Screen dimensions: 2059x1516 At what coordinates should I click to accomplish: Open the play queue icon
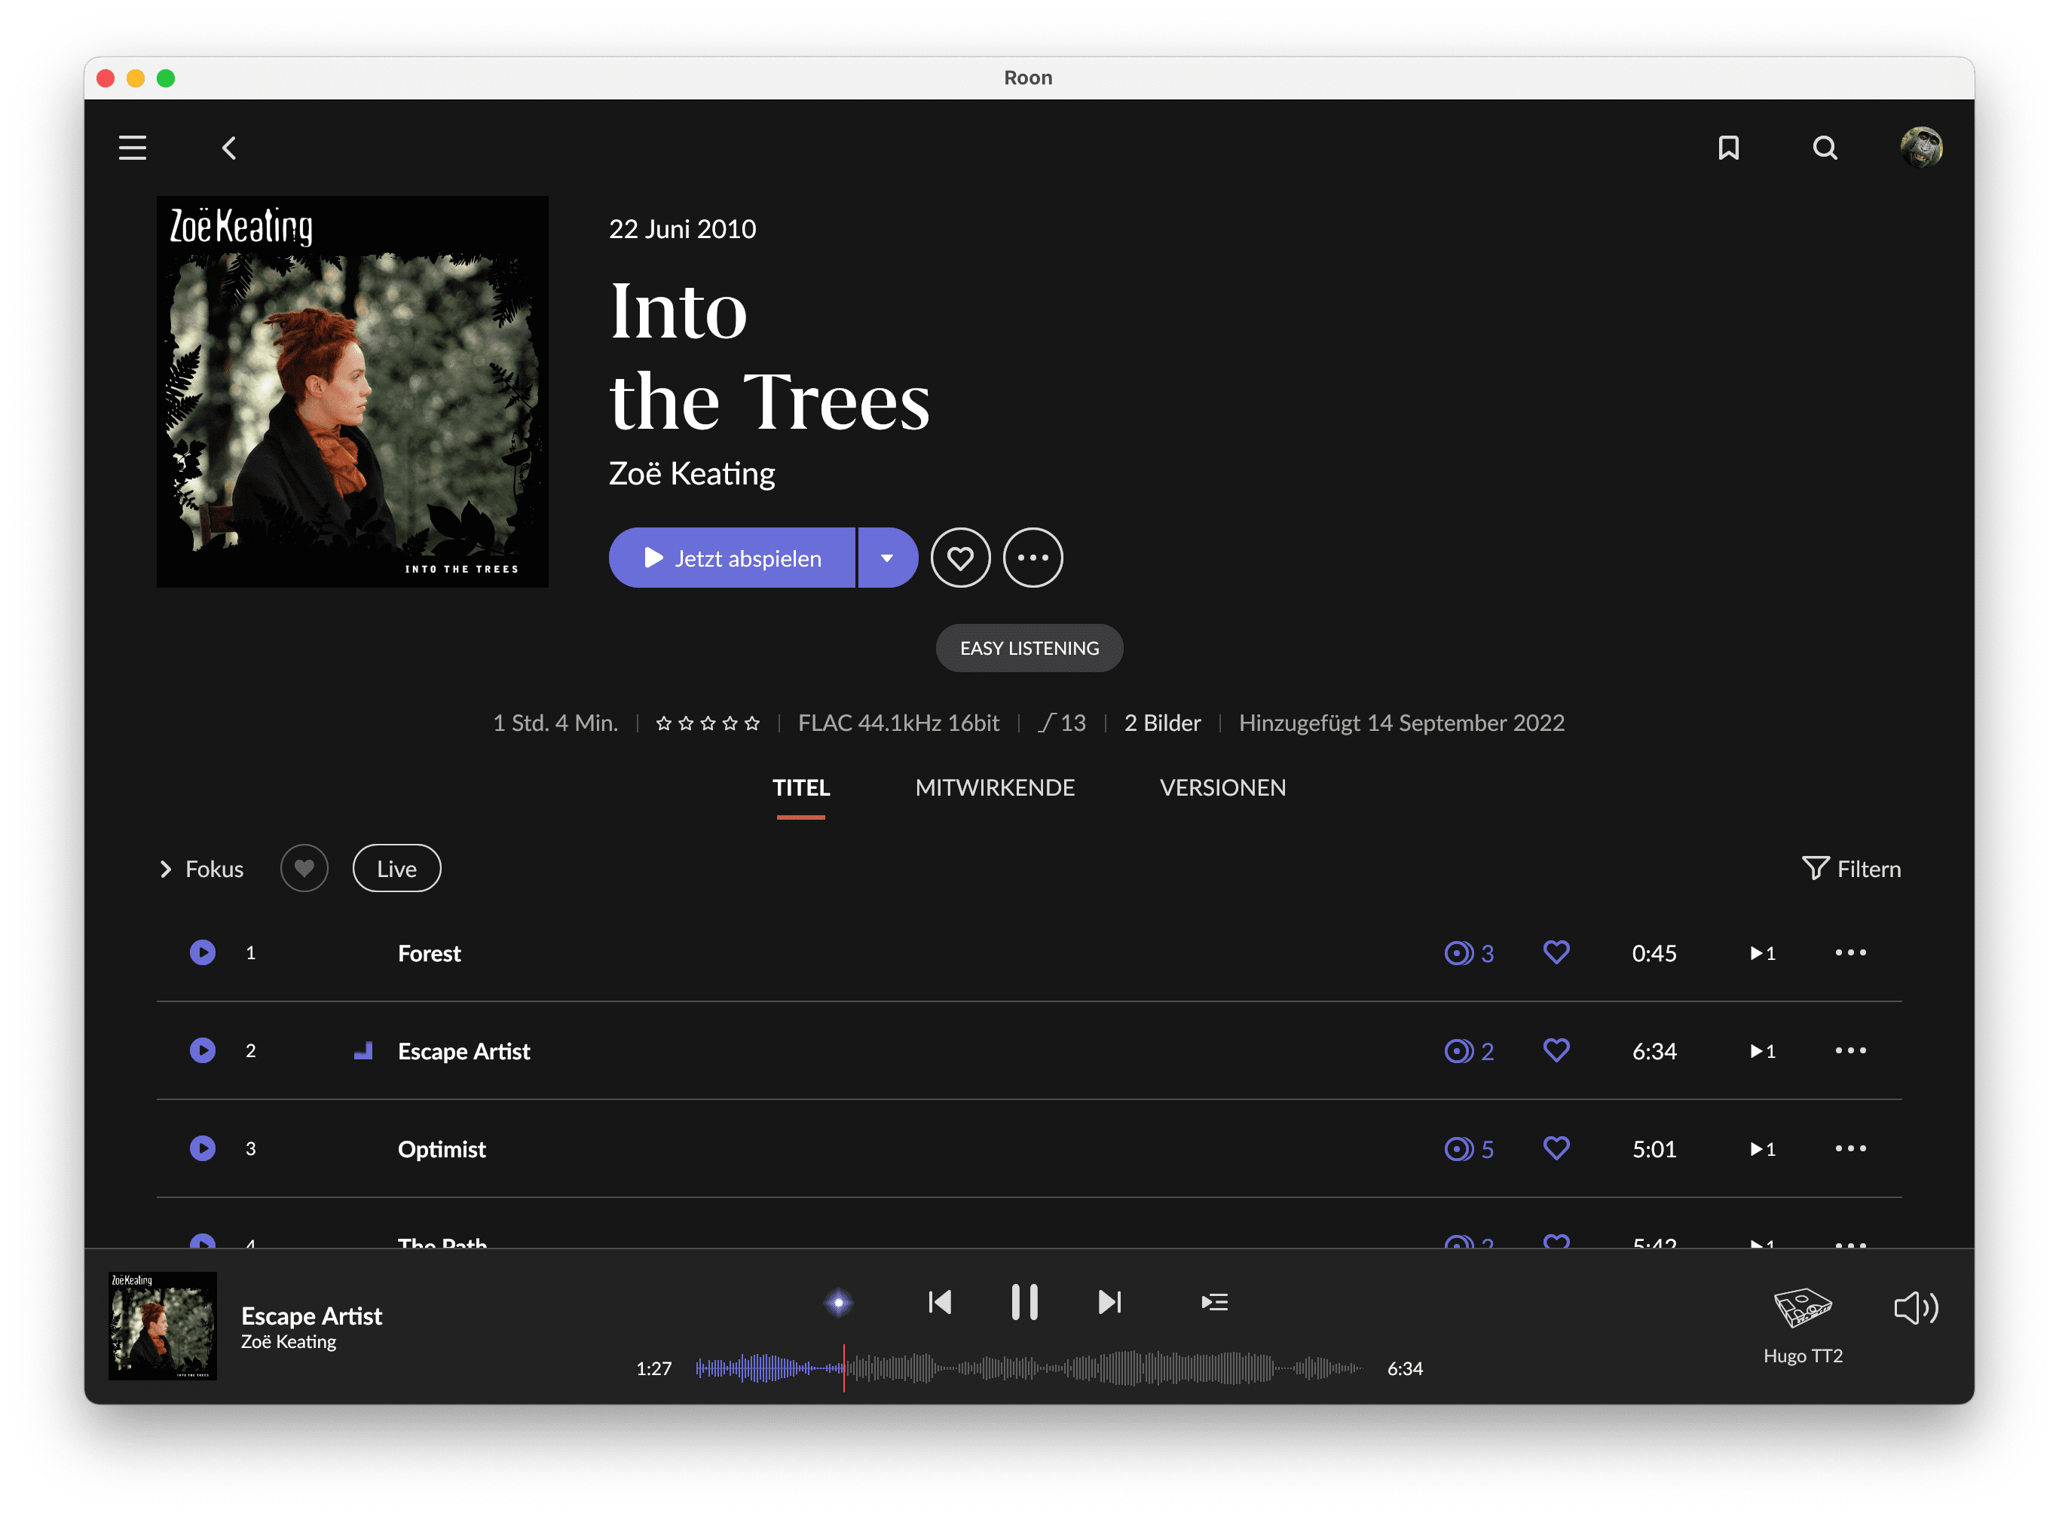[1213, 1302]
